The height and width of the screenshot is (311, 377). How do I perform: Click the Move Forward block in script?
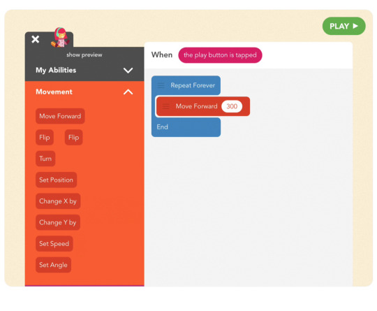[203, 106]
